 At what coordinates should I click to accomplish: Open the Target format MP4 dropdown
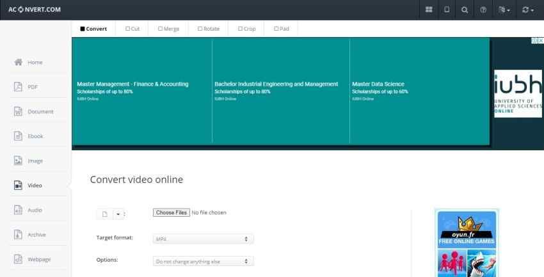203,239
